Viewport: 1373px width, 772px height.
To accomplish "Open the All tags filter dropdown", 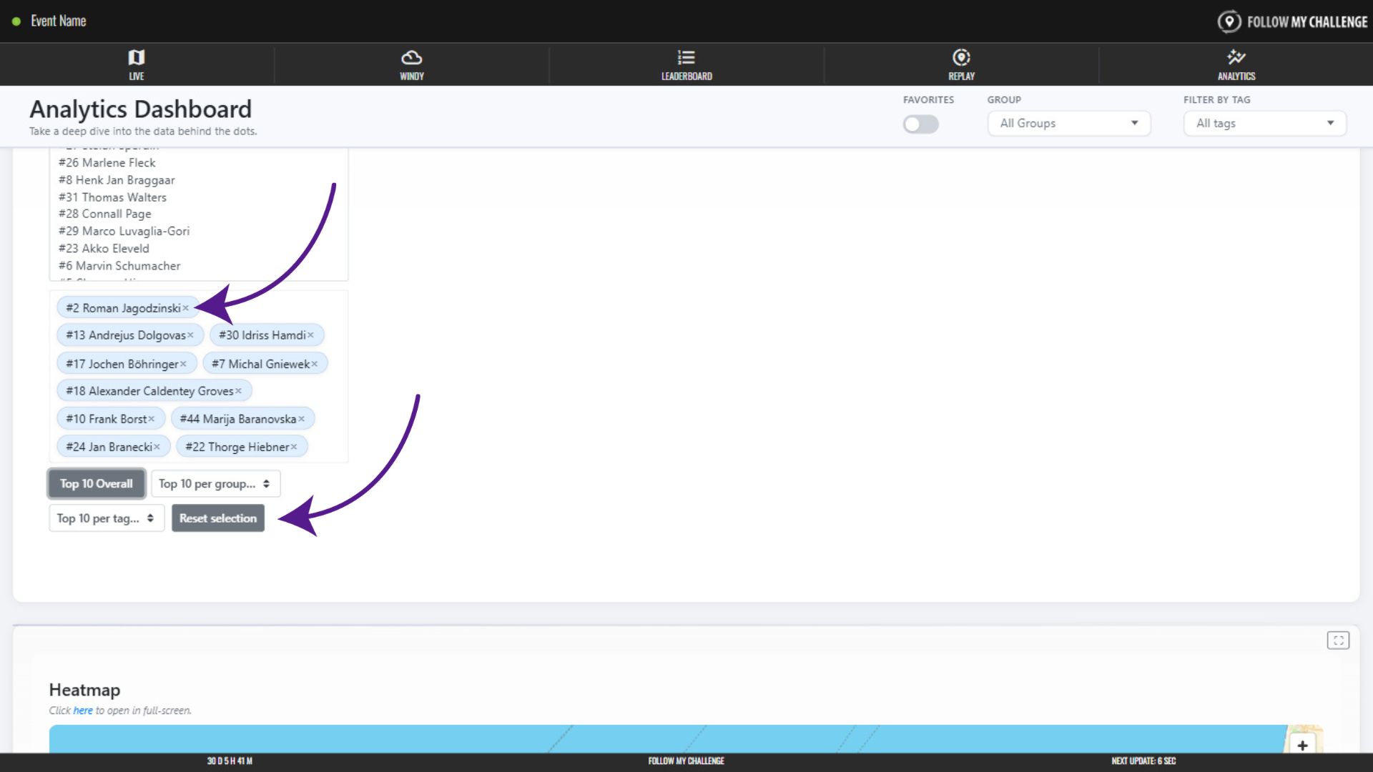I will tap(1264, 123).
